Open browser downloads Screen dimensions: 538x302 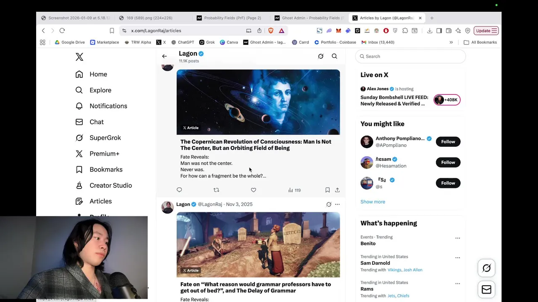(x=430, y=31)
